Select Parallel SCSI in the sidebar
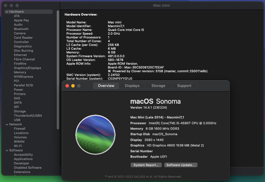 (x=23, y=85)
